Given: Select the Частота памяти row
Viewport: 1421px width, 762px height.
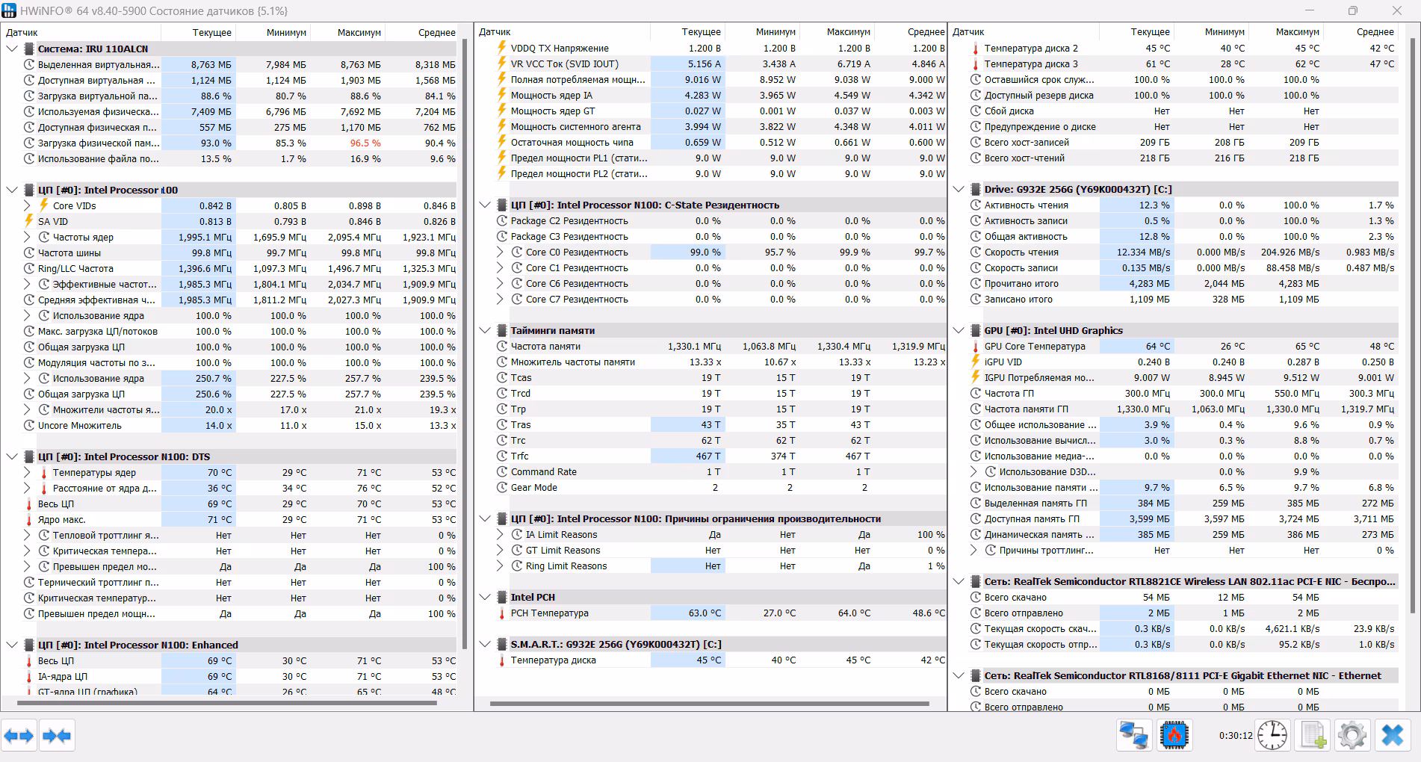Looking at the screenshot, I should [545, 346].
